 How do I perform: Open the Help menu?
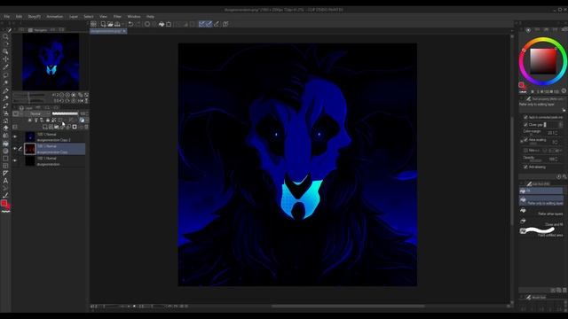tap(150, 17)
